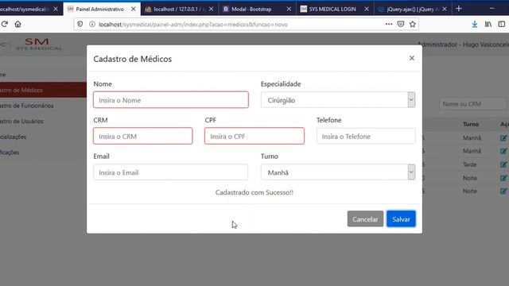This screenshot has width=509, height=286.
Task: Open Cadastro de Usuários in sidebar
Action: pos(21,121)
